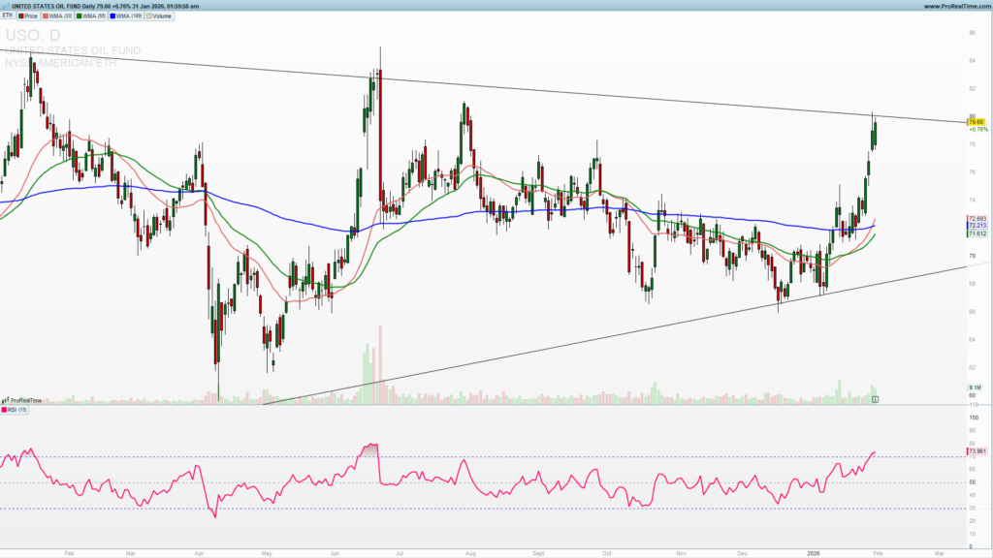Click the chart icon in the title bar
Image resolution: width=993 pixels, height=558 pixels.
5,5
